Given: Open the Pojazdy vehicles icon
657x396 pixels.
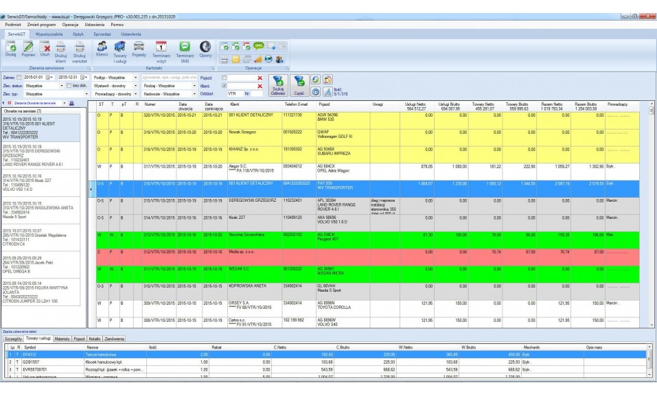Looking at the screenshot, I should [x=139, y=48].
